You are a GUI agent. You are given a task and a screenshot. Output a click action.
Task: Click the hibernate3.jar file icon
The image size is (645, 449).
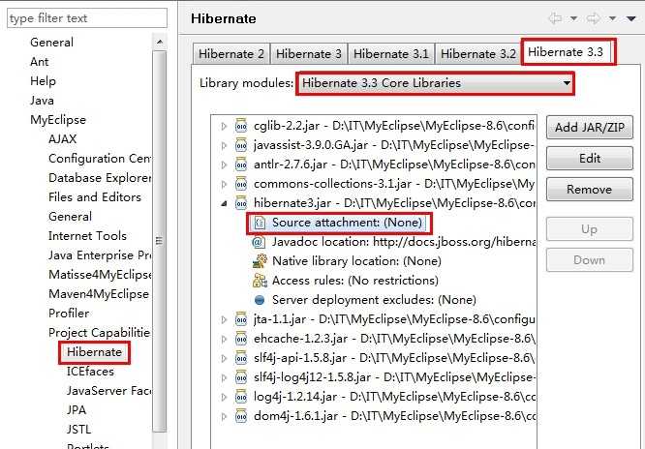(240, 203)
